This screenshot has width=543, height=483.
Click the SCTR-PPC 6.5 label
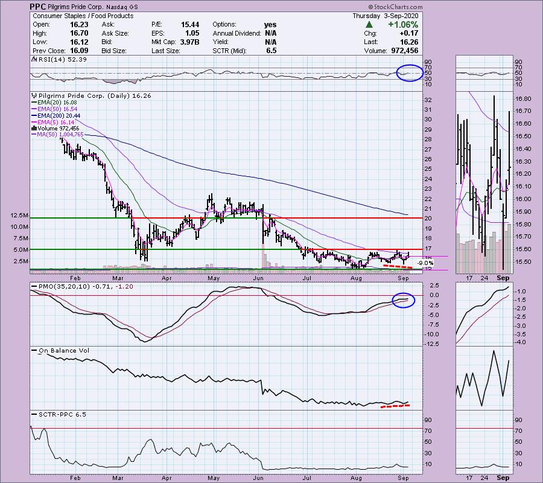click(62, 414)
